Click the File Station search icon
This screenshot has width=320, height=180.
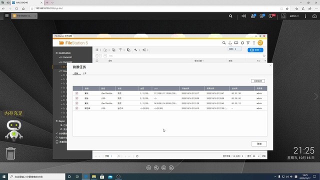tap(224, 43)
